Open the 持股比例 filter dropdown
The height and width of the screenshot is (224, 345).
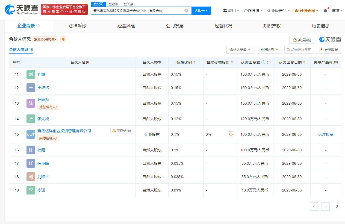269,50
